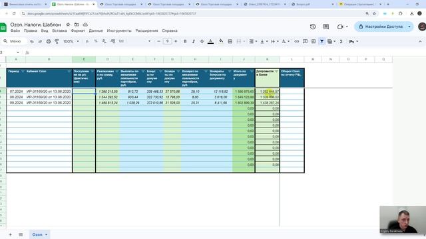Open the Ру input tools dropdown
Viewport: 426px width, 239px height.
353,41
